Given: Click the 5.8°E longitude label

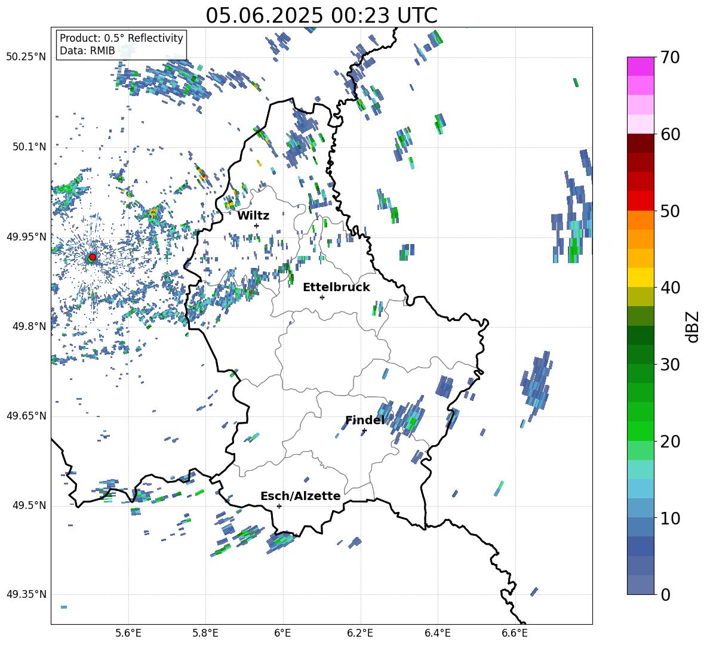Looking at the screenshot, I should click(205, 633).
